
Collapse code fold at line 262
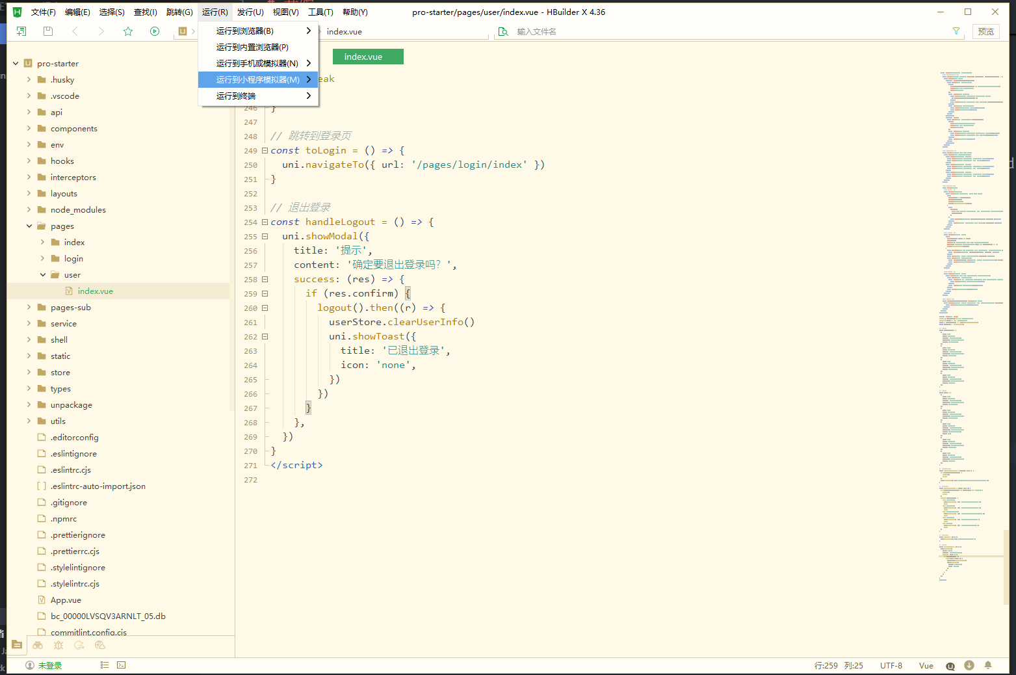265,337
